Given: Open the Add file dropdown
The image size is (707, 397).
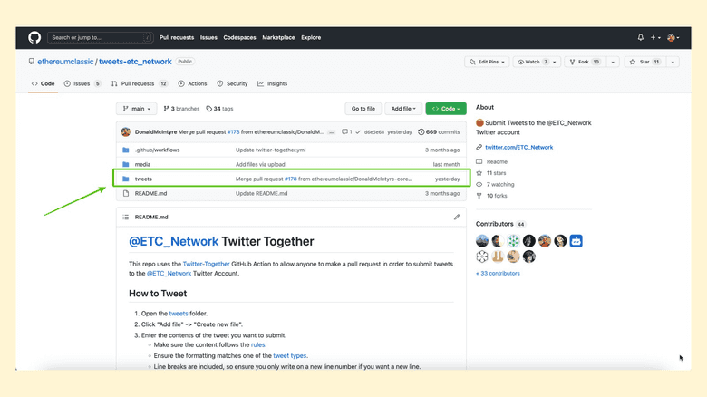Looking at the screenshot, I should tap(402, 109).
